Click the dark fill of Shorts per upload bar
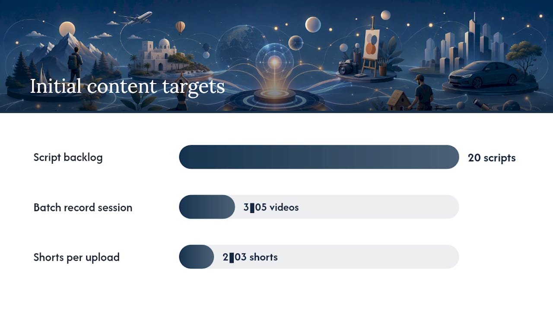 coord(197,257)
